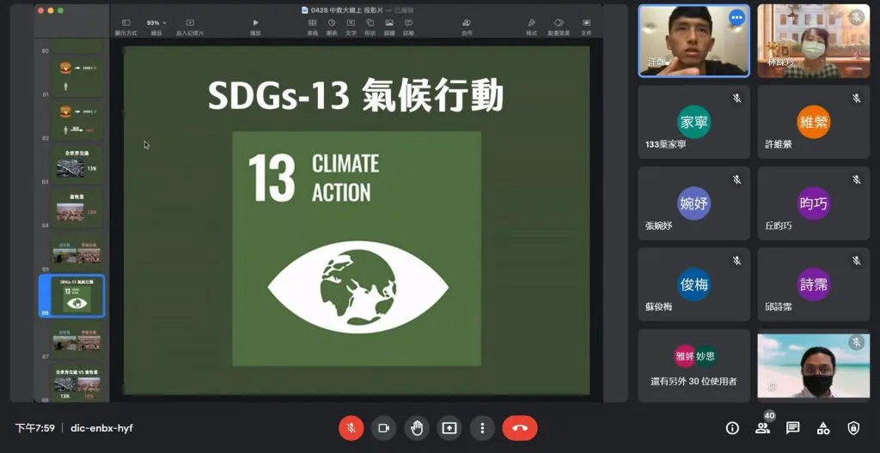Open the 93% zoom dropdown

(x=156, y=23)
